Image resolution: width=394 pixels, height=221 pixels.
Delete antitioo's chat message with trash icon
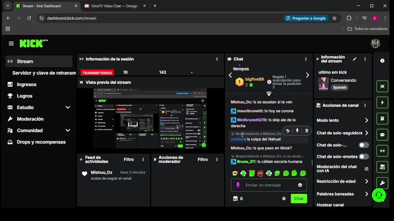[x=307, y=131]
